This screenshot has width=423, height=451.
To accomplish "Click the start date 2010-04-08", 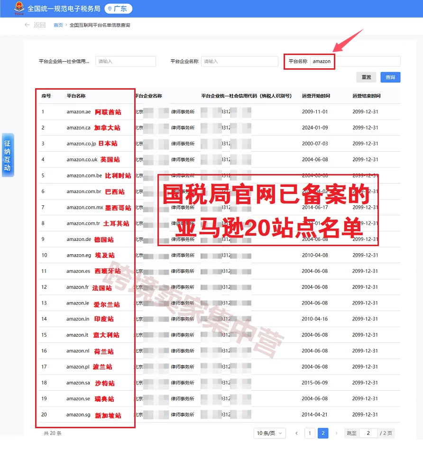I will pos(315,255).
